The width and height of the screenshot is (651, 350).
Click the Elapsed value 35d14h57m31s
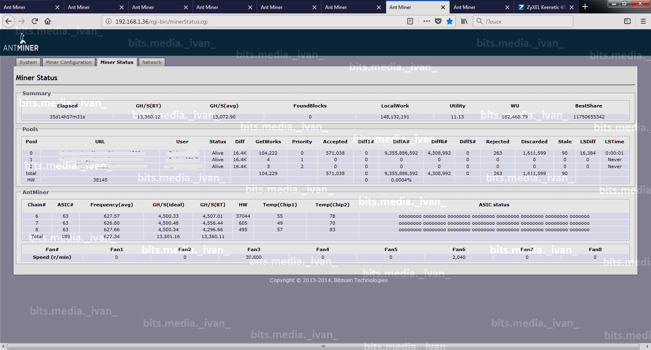click(x=67, y=117)
